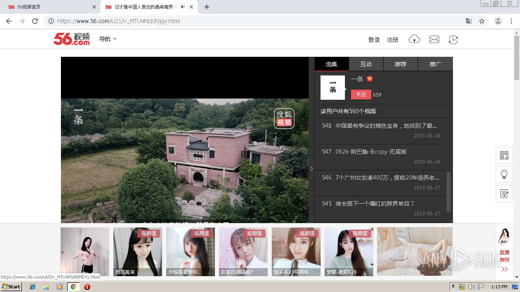Click the 登录 login link
The height and width of the screenshot is (292, 520).
click(x=374, y=40)
